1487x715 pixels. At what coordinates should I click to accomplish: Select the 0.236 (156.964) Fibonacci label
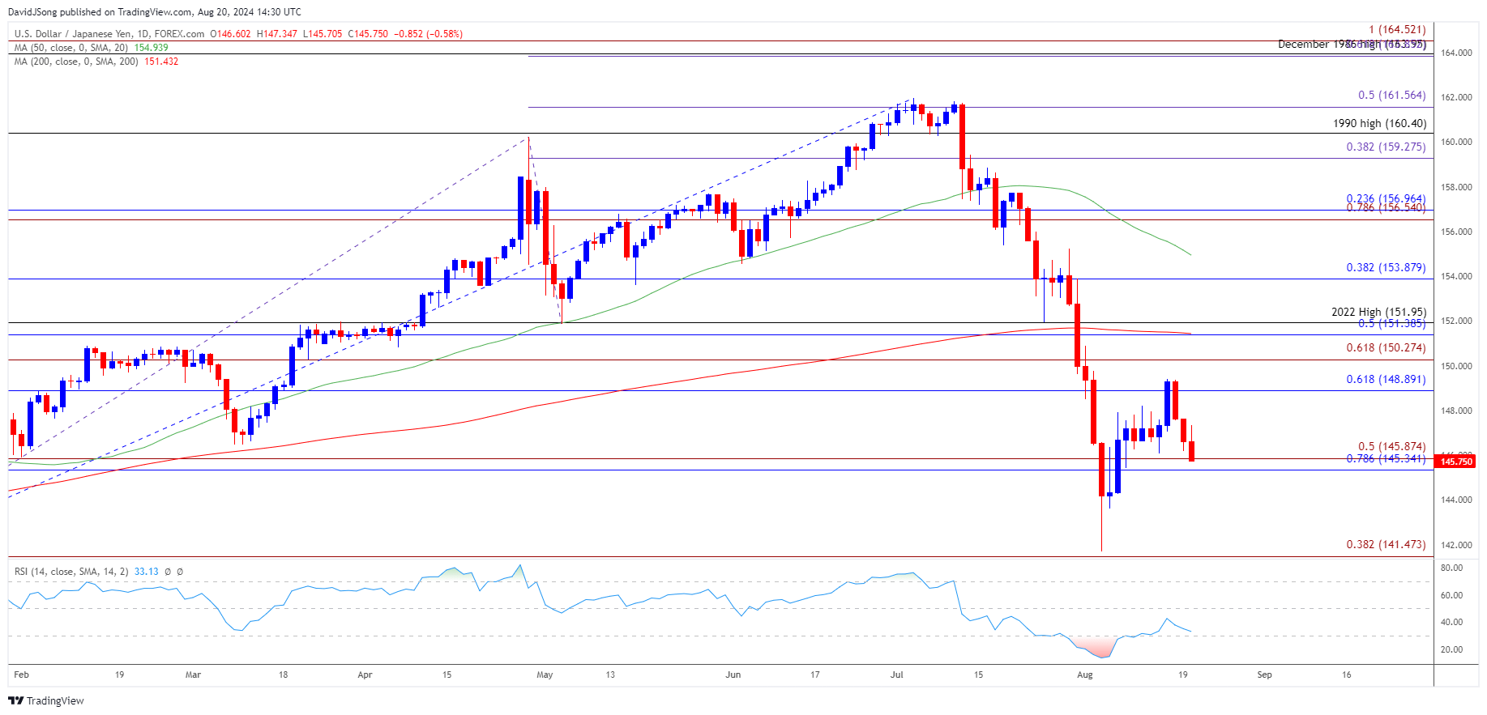click(1386, 198)
